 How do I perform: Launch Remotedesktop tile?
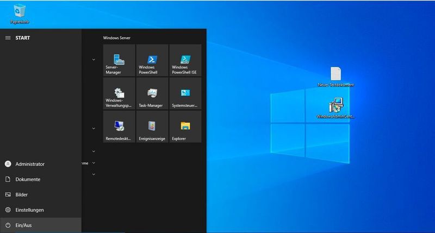point(119,127)
